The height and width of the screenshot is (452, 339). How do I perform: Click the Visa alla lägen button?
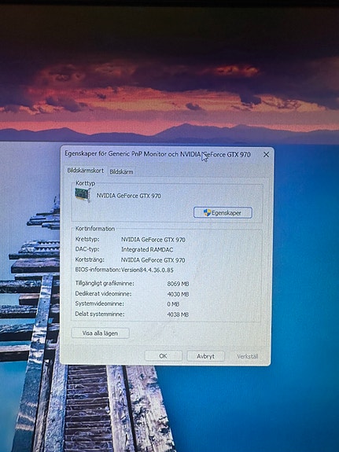tap(100, 333)
